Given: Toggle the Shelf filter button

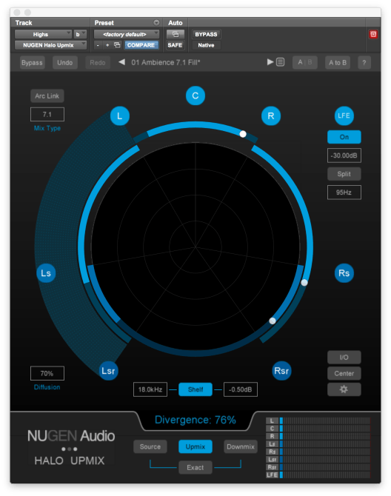Looking at the screenshot, I should click(x=195, y=389).
